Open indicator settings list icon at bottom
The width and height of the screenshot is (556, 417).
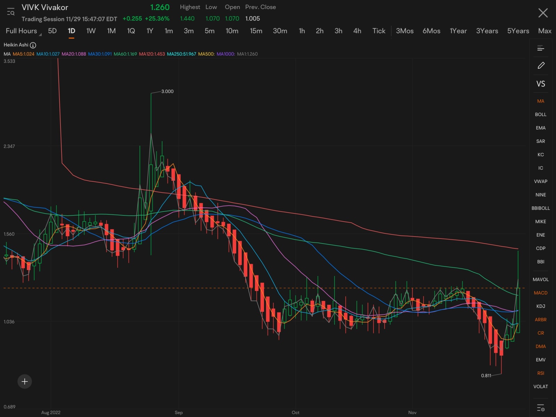coord(540,408)
